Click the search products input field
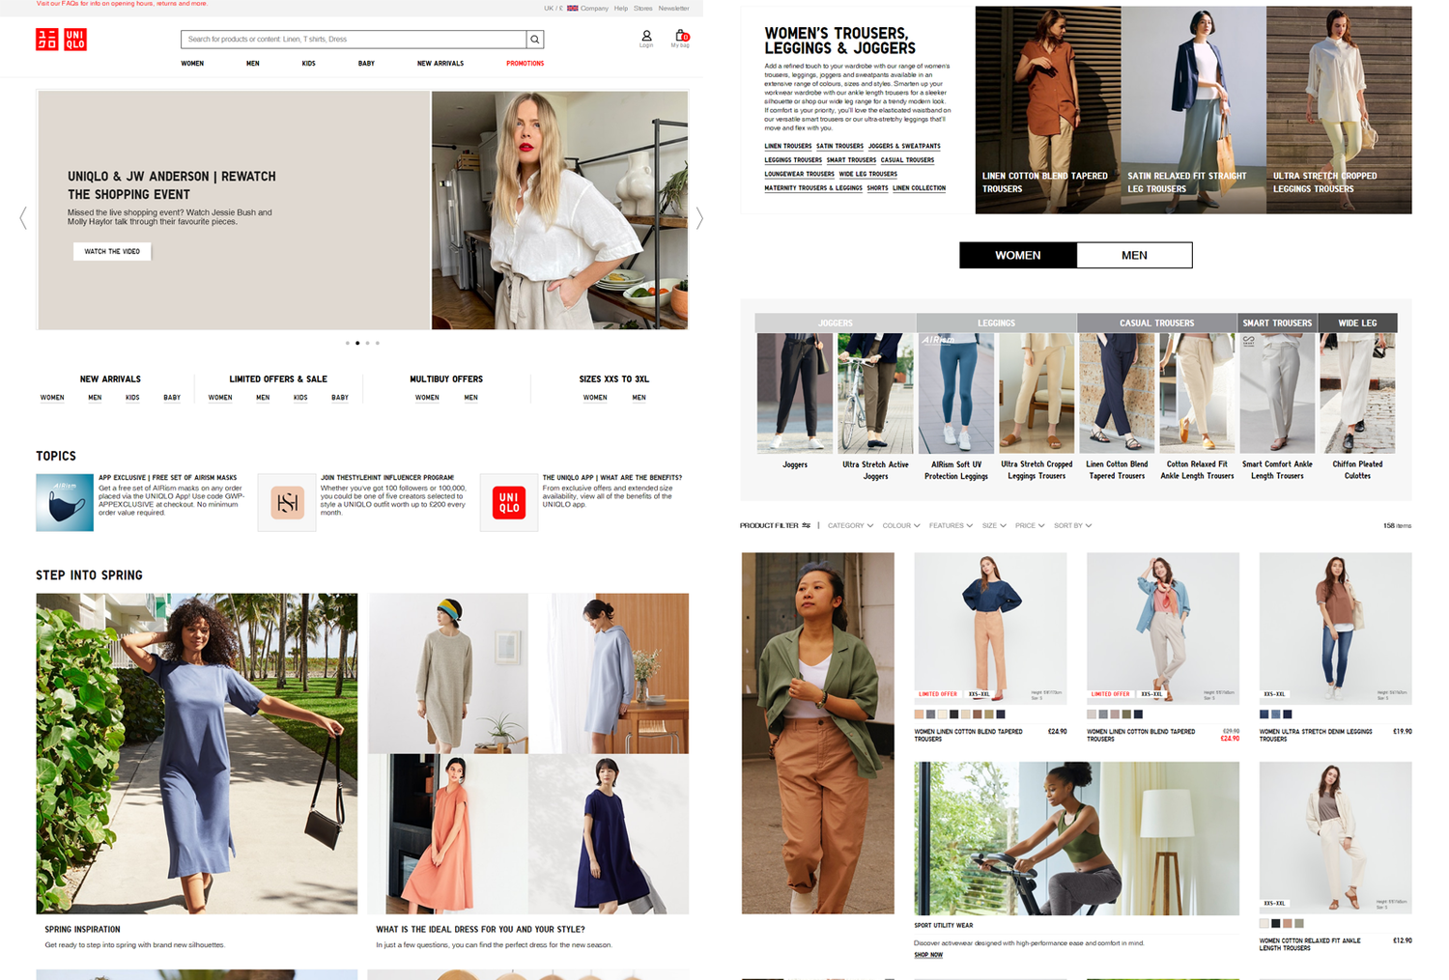This screenshot has height=980, width=1449. pos(354,40)
